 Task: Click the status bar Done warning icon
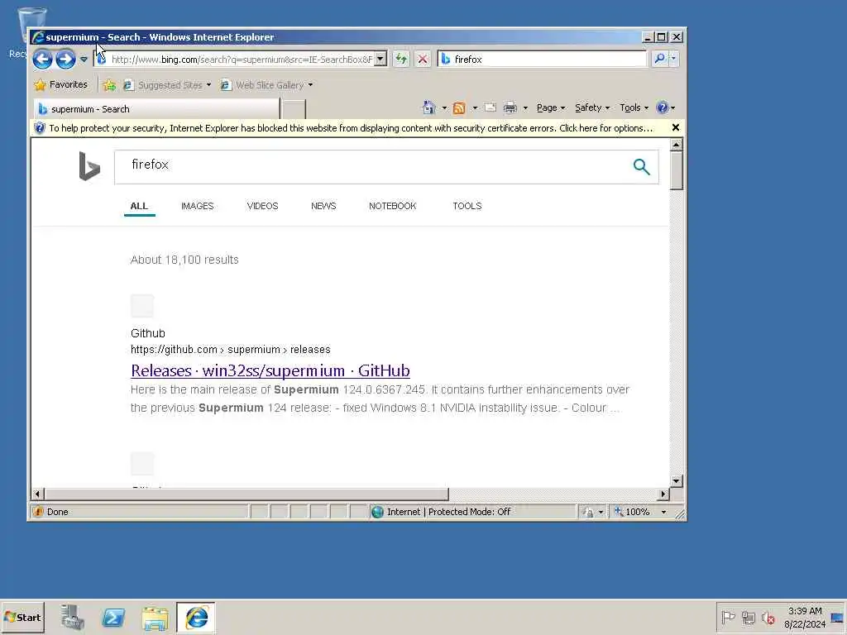(38, 512)
